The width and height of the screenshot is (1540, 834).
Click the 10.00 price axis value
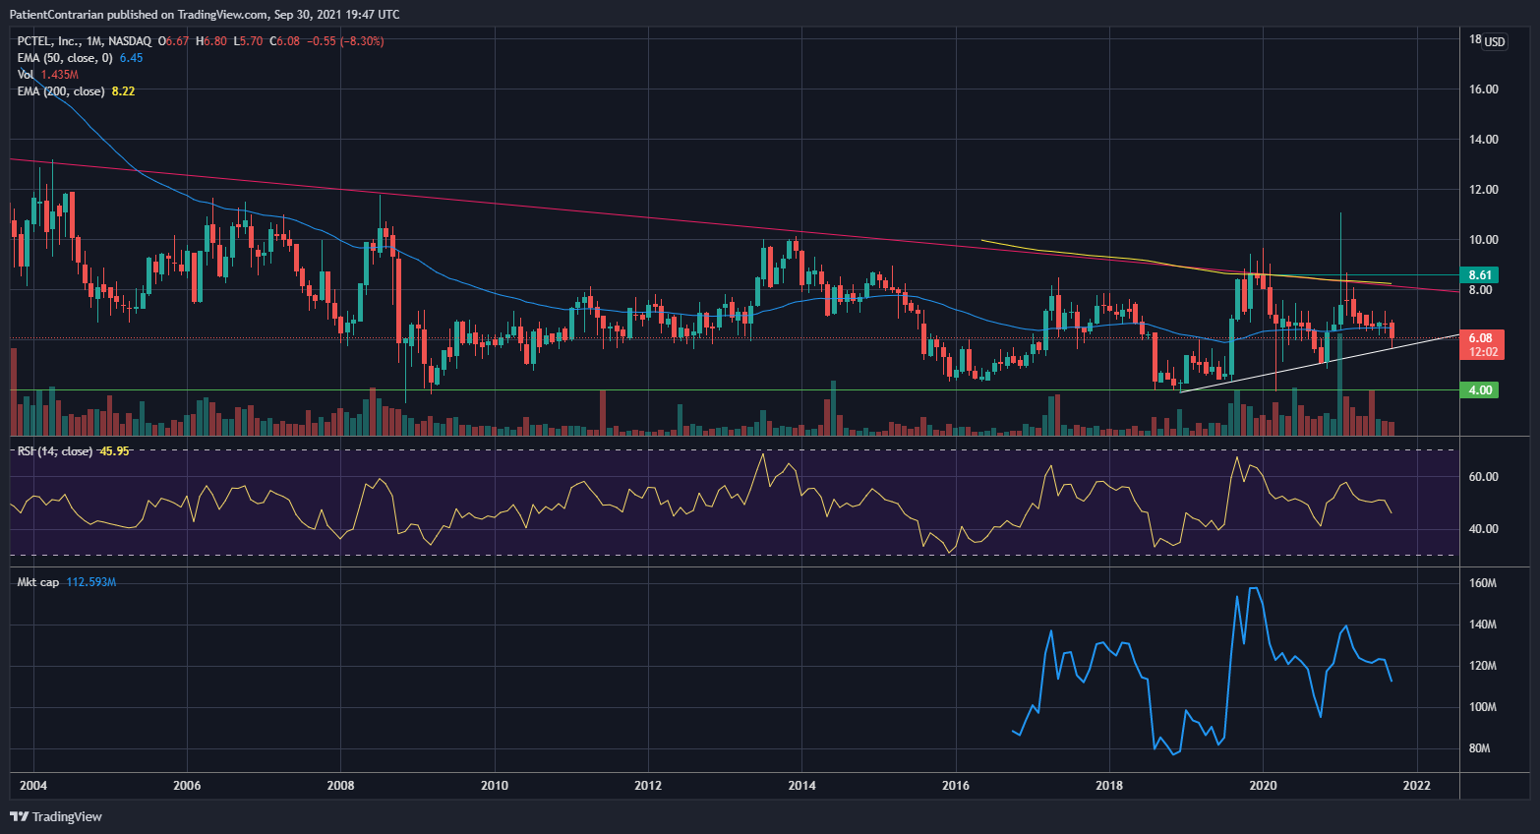[x=1483, y=240]
